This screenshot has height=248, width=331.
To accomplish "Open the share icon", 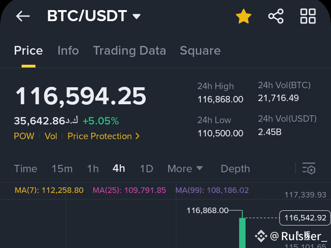I will [276, 16].
